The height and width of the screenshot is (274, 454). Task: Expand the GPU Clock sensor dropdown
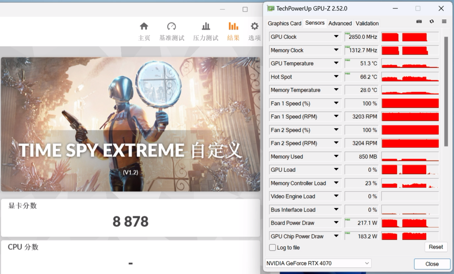tap(336, 37)
